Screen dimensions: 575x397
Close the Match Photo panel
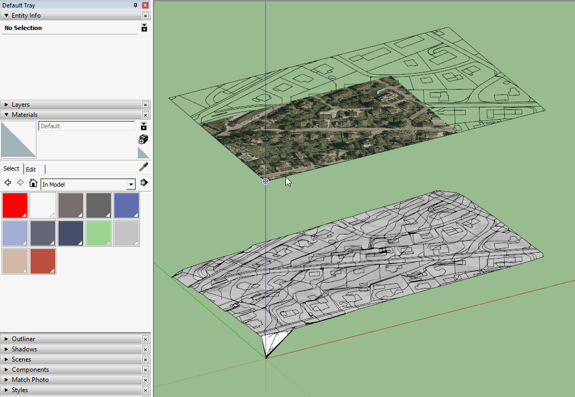click(145, 380)
